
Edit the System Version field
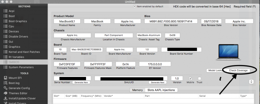coord(177,78)
